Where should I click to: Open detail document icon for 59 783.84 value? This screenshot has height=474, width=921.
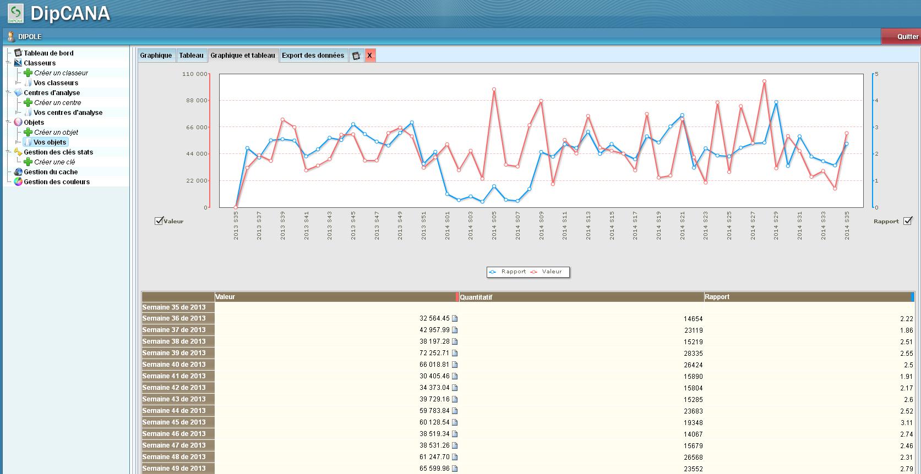click(x=455, y=411)
